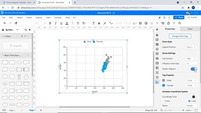This screenshot has height=113, width=201.
Task: Open the Symbol menu
Action: (58, 18)
